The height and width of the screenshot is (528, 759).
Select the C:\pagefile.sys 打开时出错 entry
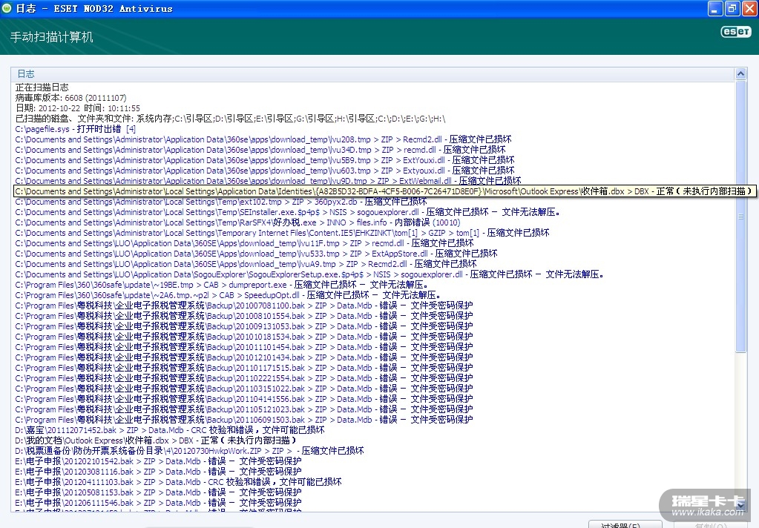tap(75, 129)
